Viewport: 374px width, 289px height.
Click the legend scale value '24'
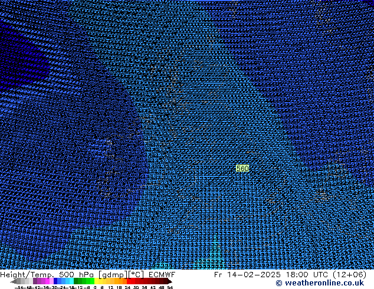127,287
